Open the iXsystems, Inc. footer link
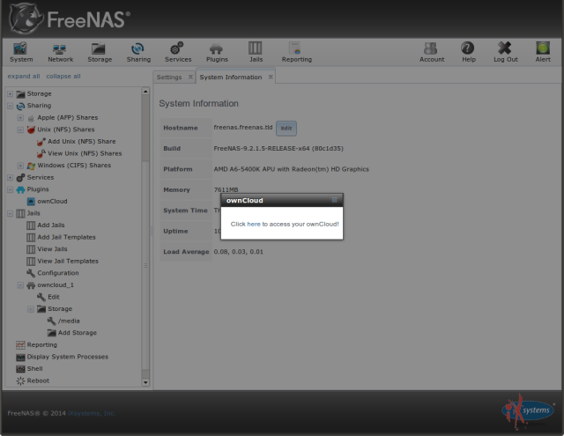Screen dimensions: 564x436 (92, 413)
